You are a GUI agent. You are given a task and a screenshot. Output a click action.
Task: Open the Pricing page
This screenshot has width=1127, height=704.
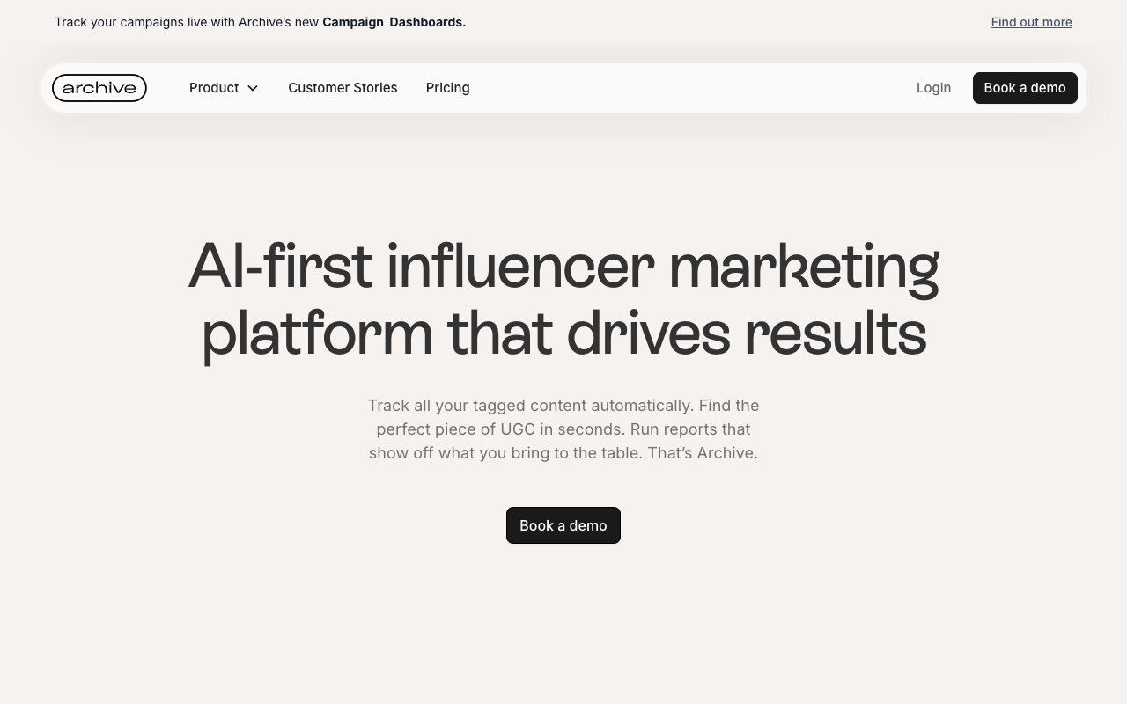[447, 88]
